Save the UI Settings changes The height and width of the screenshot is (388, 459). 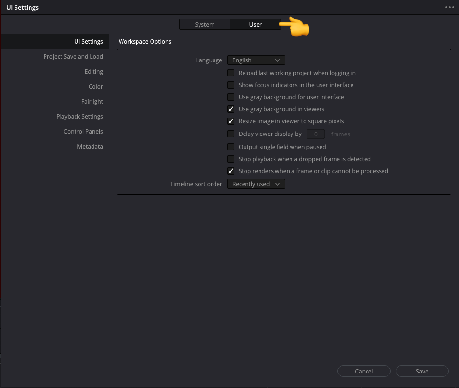(x=422, y=371)
